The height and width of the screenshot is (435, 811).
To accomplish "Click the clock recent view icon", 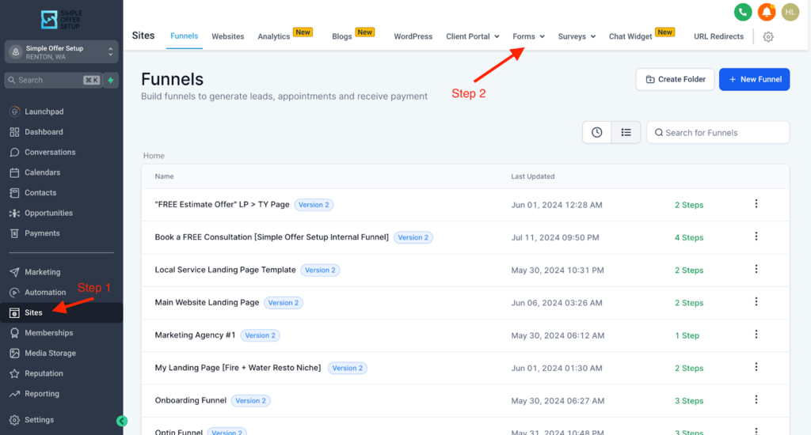I will point(597,132).
